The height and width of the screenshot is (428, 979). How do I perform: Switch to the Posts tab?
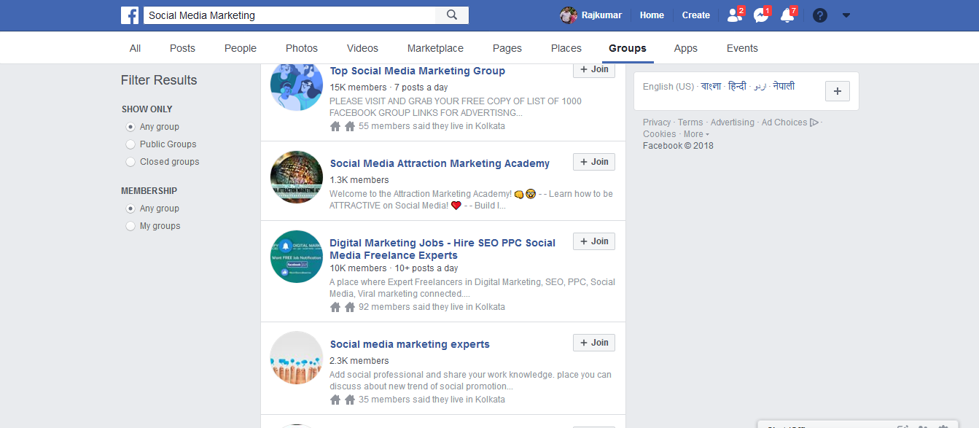182,48
